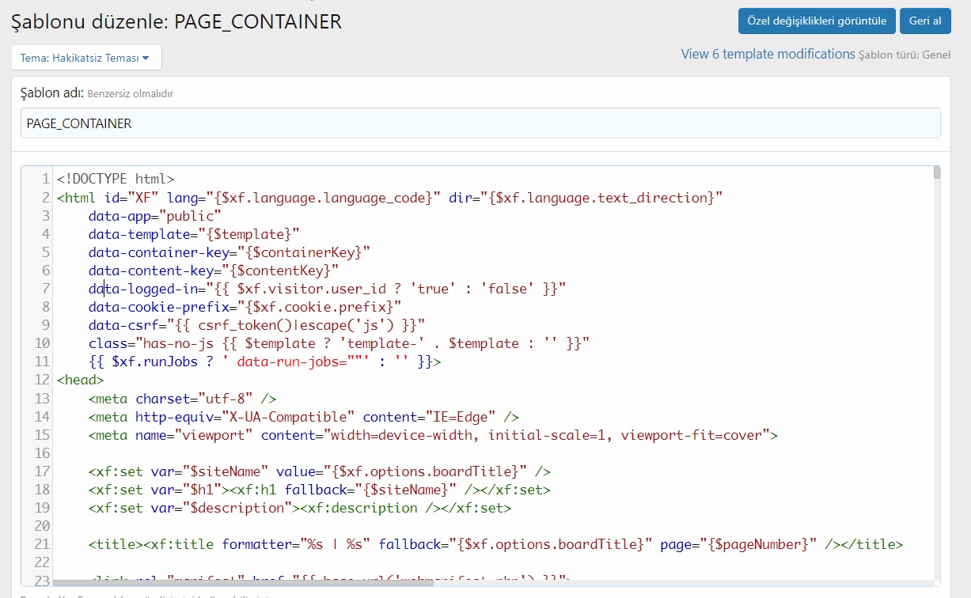Click code line starting <!DOCTYPE html>
971x598 pixels.
tap(116, 179)
